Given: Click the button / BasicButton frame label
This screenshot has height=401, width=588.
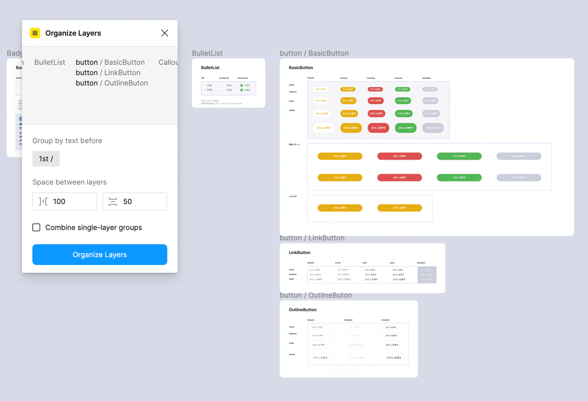Looking at the screenshot, I should (x=314, y=53).
